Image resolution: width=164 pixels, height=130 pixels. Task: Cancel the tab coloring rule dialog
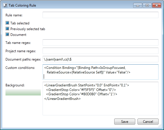tap(148, 122)
